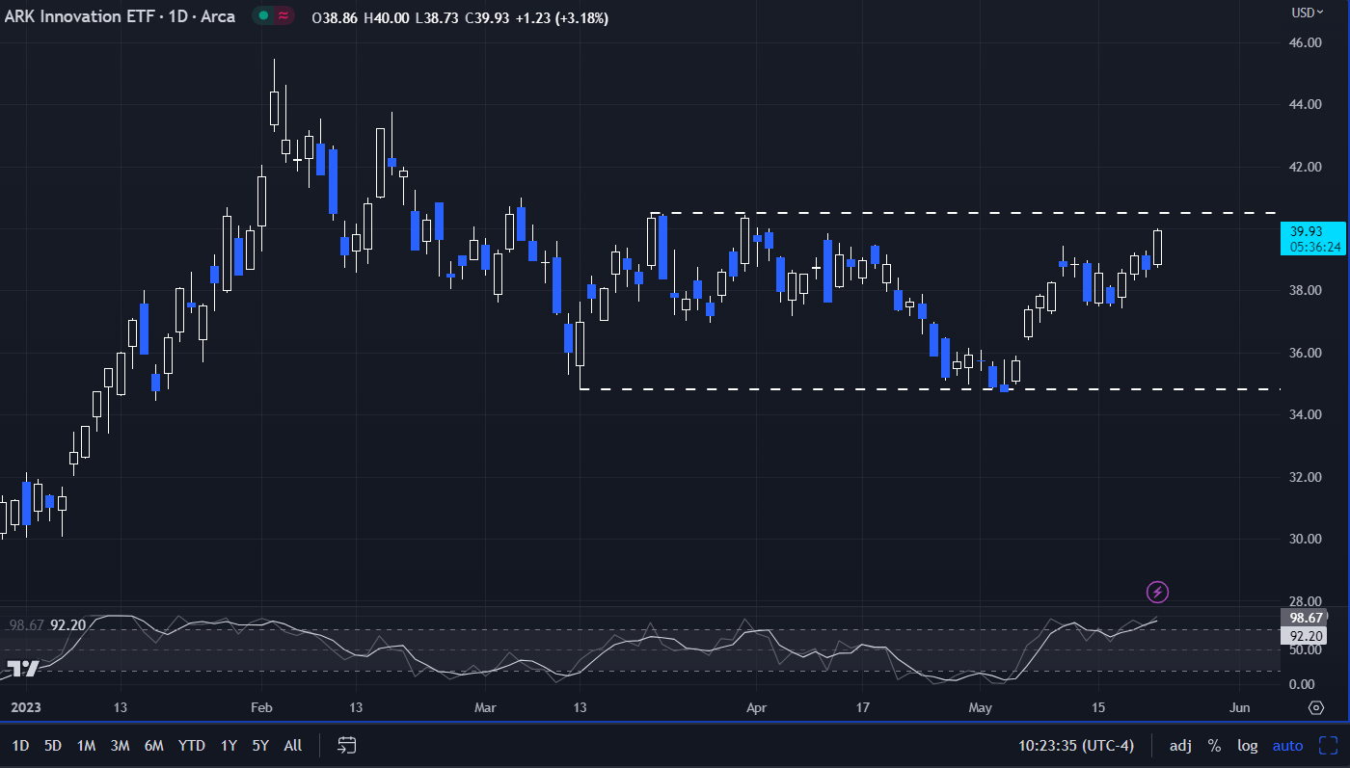Click the 34.00 price axis label
This screenshot has width=1350, height=768.
coord(1306,414)
